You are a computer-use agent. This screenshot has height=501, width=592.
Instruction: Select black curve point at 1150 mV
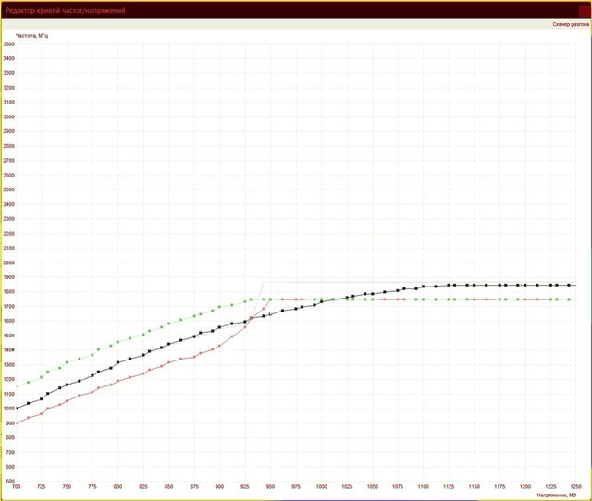pyautogui.click(x=475, y=285)
